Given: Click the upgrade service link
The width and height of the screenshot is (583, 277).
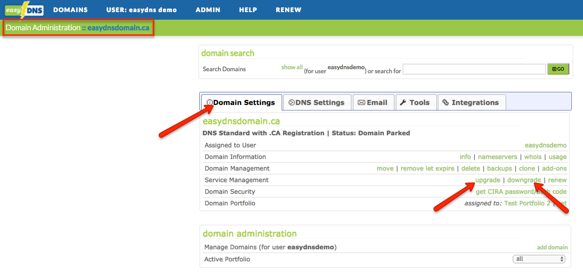Looking at the screenshot, I should (488, 180).
